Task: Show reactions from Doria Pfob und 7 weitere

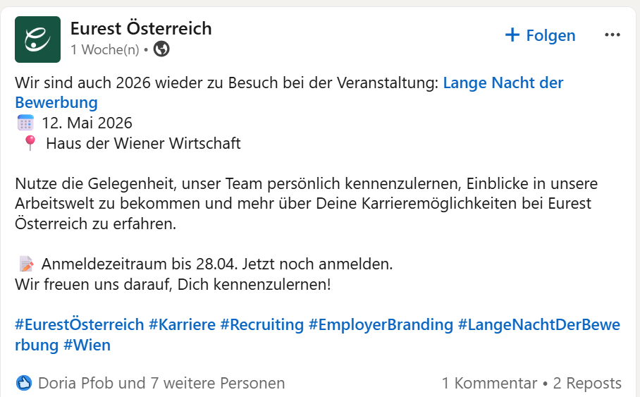Action: [161, 383]
